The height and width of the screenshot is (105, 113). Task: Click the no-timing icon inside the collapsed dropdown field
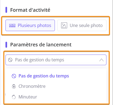point(10,60)
